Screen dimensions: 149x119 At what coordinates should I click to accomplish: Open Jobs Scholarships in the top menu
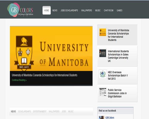[69, 10]
